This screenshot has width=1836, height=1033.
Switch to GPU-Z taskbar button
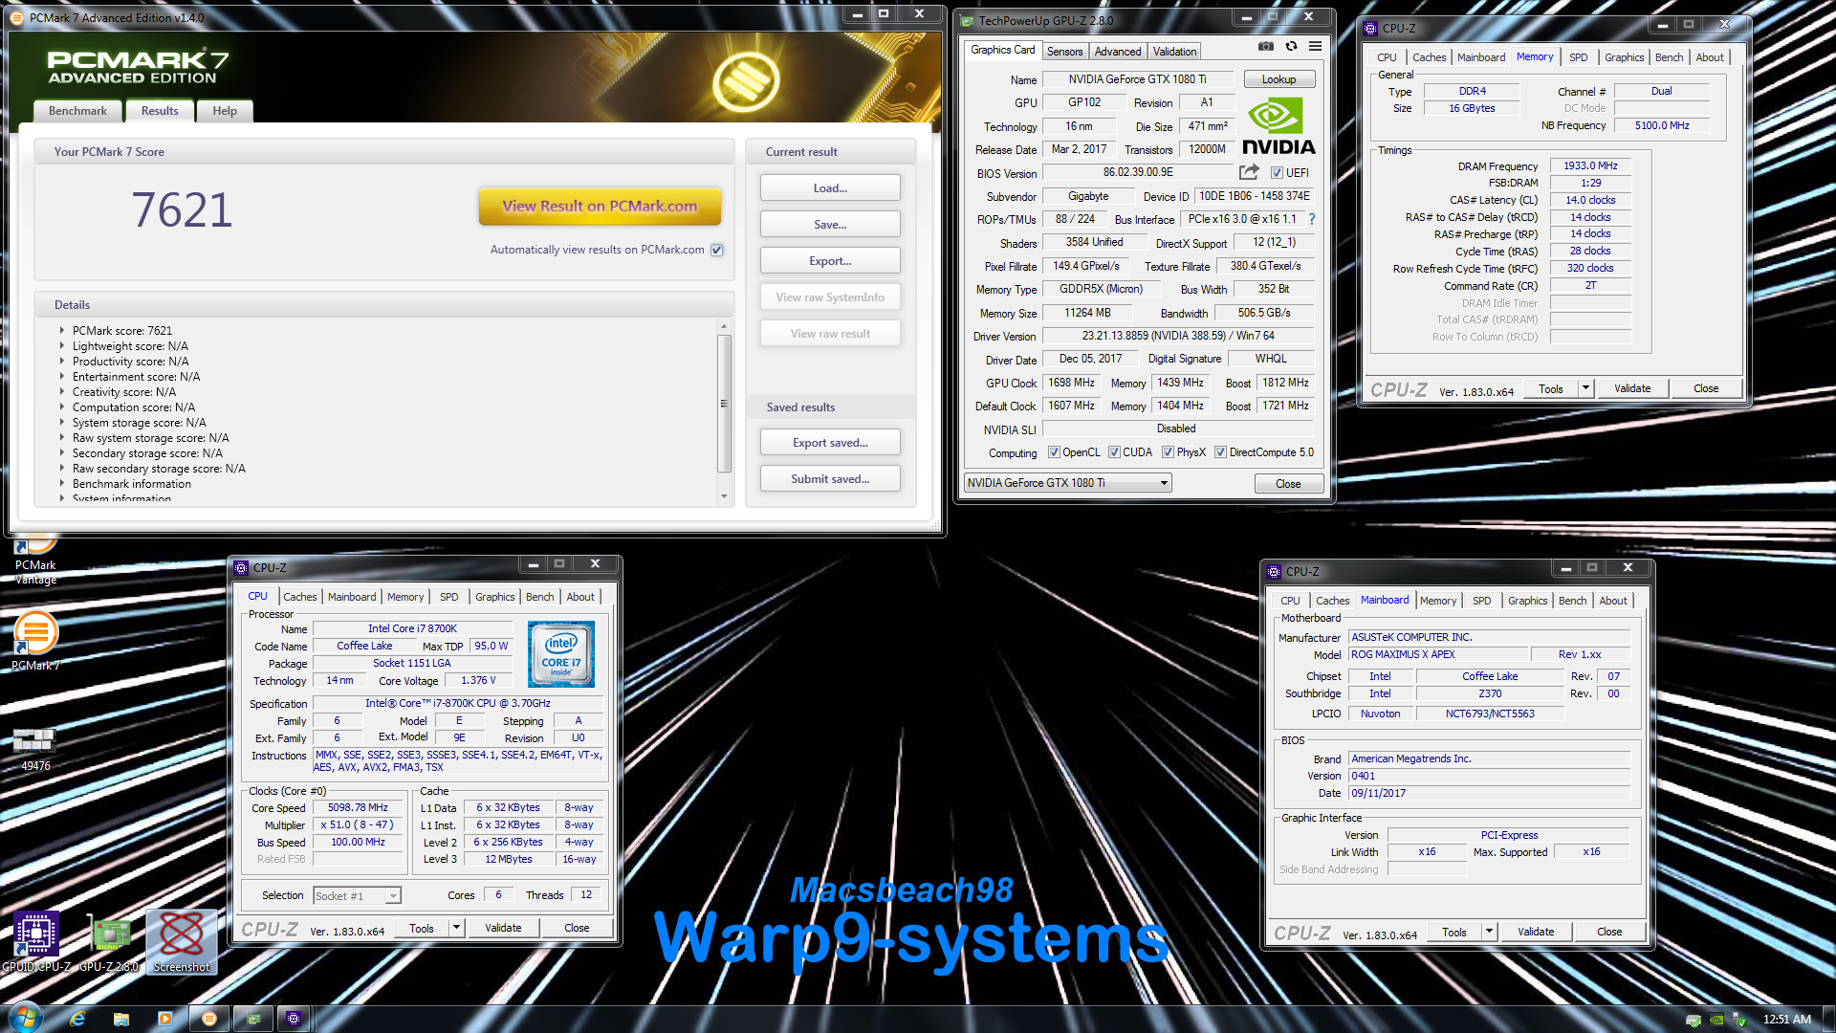(253, 1019)
